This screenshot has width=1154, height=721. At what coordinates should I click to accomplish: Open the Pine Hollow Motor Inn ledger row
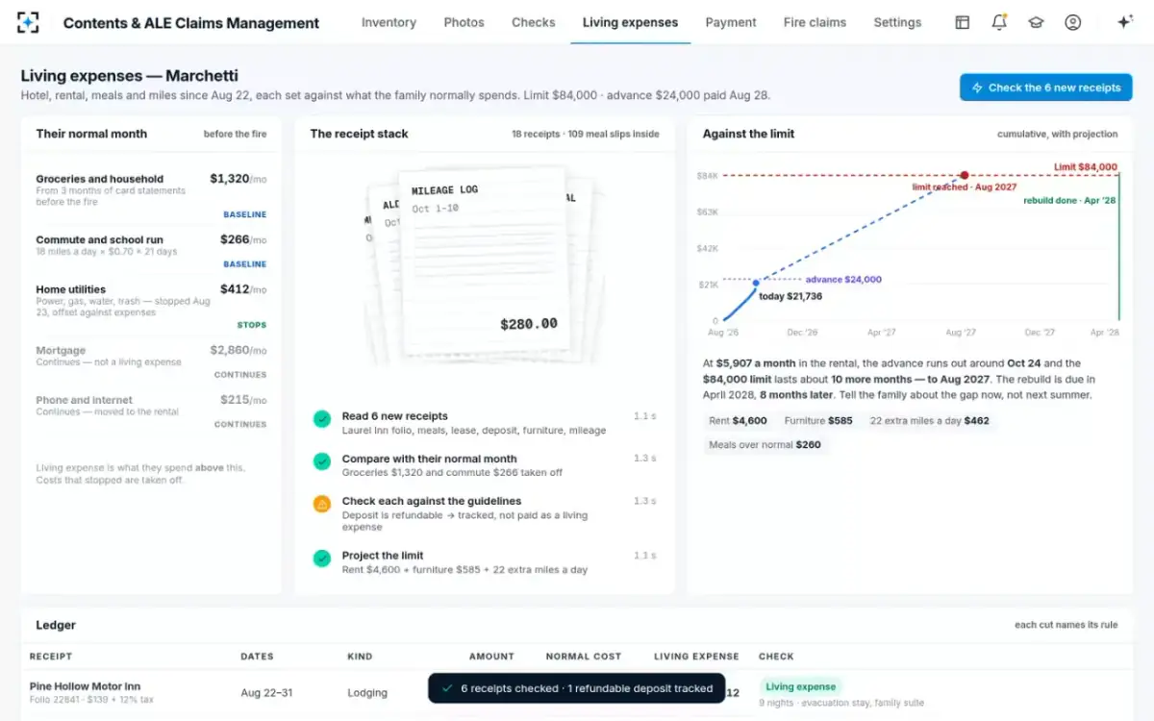(x=577, y=694)
